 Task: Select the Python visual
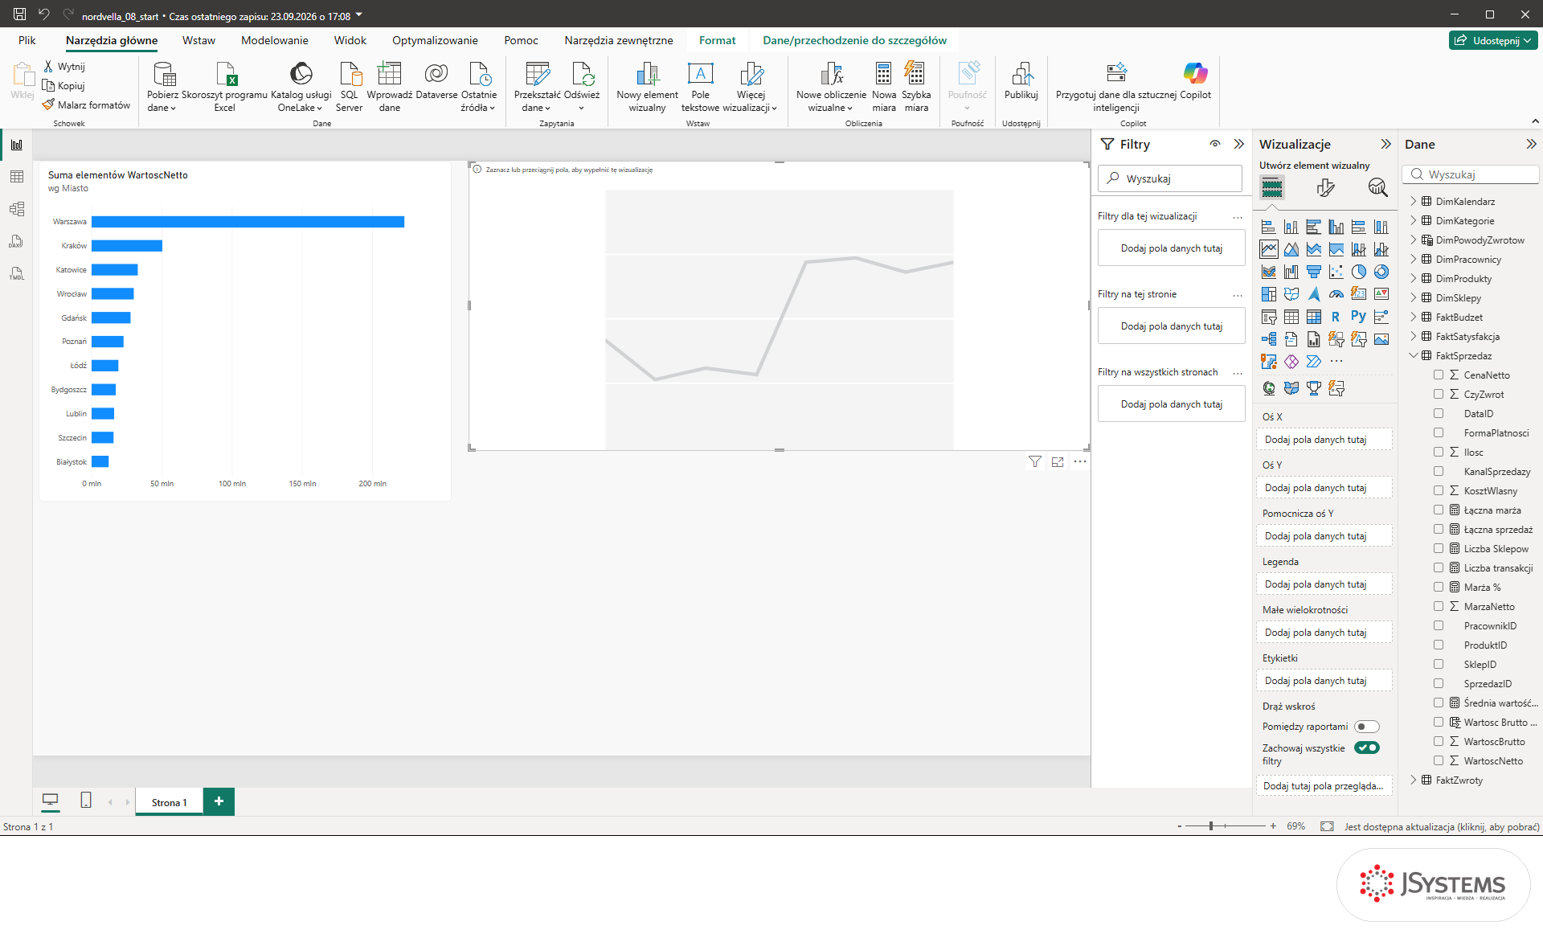(1358, 317)
